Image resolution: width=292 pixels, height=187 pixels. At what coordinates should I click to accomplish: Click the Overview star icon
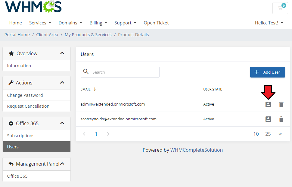point(11,54)
